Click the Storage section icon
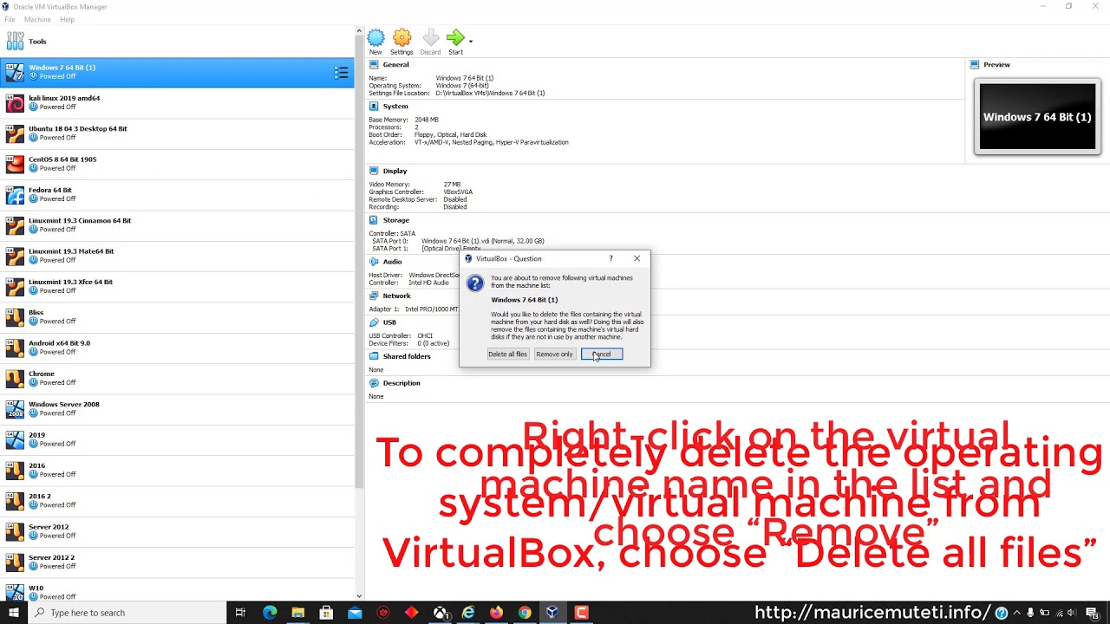The image size is (1110, 624). (374, 220)
